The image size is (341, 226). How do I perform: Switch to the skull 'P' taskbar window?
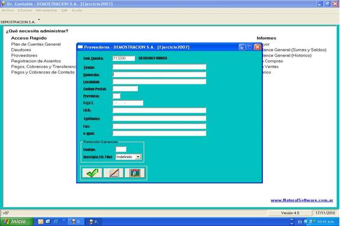[93, 222]
